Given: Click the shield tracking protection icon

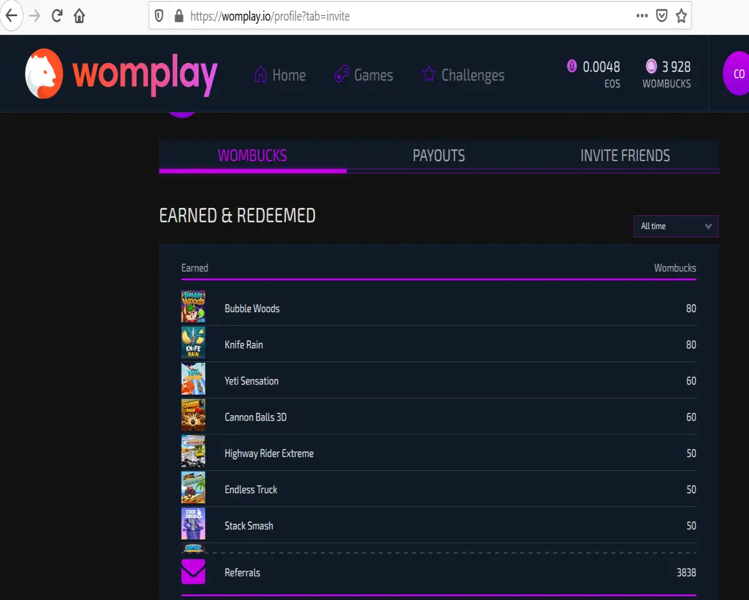Looking at the screenshot, I should coord(160,16).
